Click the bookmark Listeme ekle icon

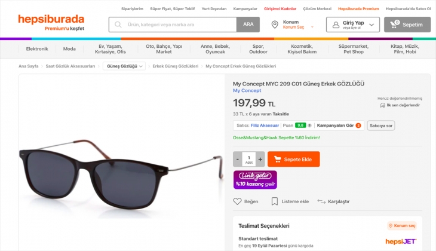click(x=275, y=201)
